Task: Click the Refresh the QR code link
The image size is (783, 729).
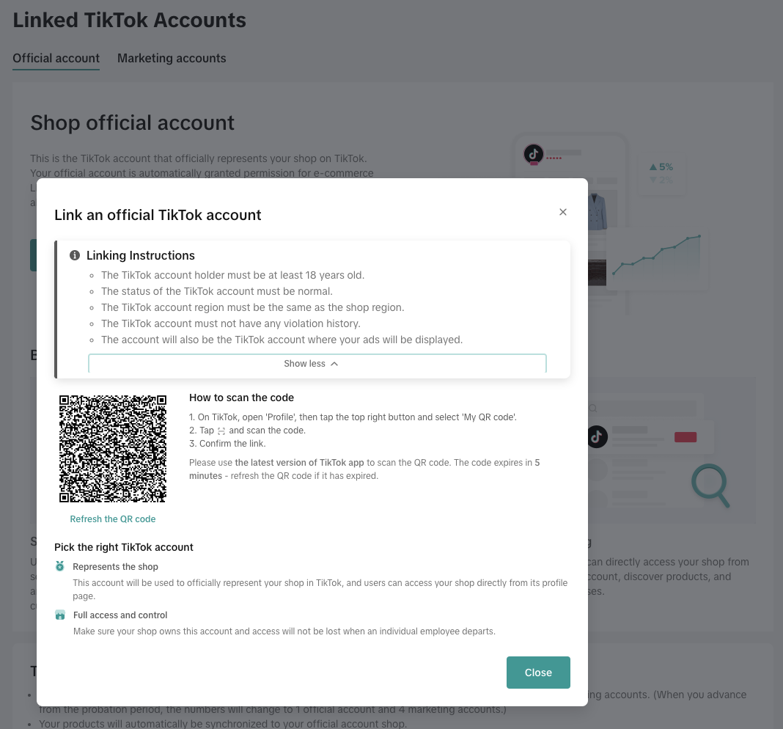Action: point(113,519)
